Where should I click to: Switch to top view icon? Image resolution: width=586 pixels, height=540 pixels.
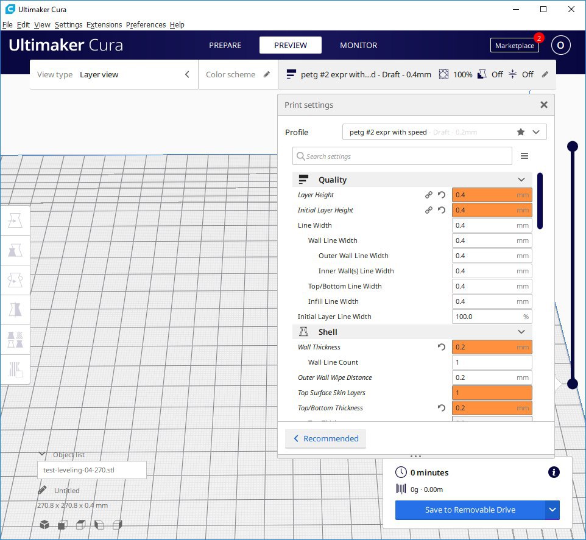click(x=81, y=525)
